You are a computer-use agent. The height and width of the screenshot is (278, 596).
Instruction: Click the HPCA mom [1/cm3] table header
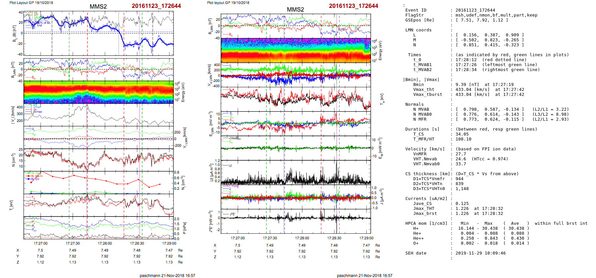(426, 223)
